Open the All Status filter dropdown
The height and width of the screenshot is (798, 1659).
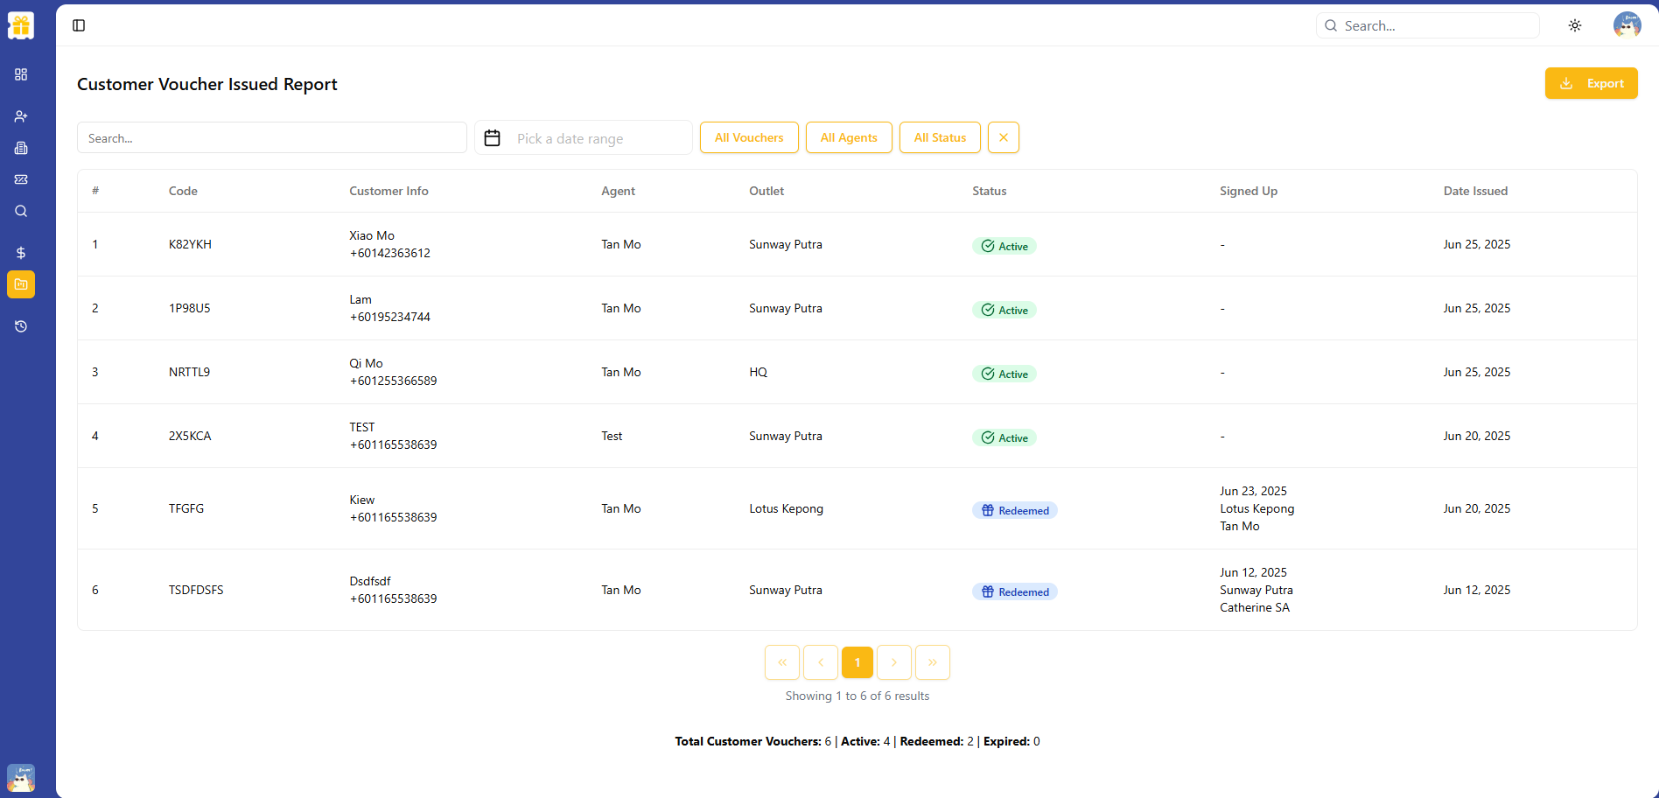940,137
